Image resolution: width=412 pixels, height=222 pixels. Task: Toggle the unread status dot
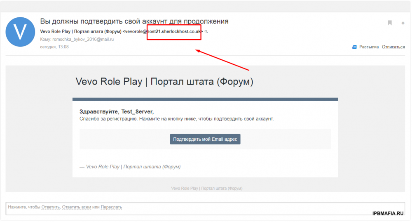403,23
